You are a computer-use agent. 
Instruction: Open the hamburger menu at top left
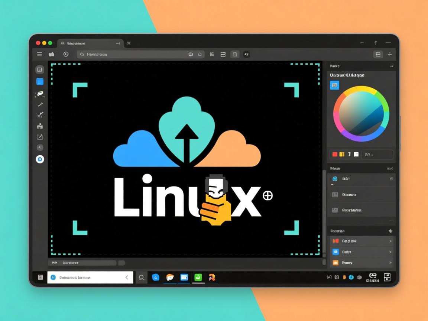[x=39, y=54]
